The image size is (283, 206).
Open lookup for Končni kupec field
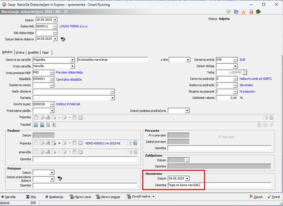pos(52,104)
